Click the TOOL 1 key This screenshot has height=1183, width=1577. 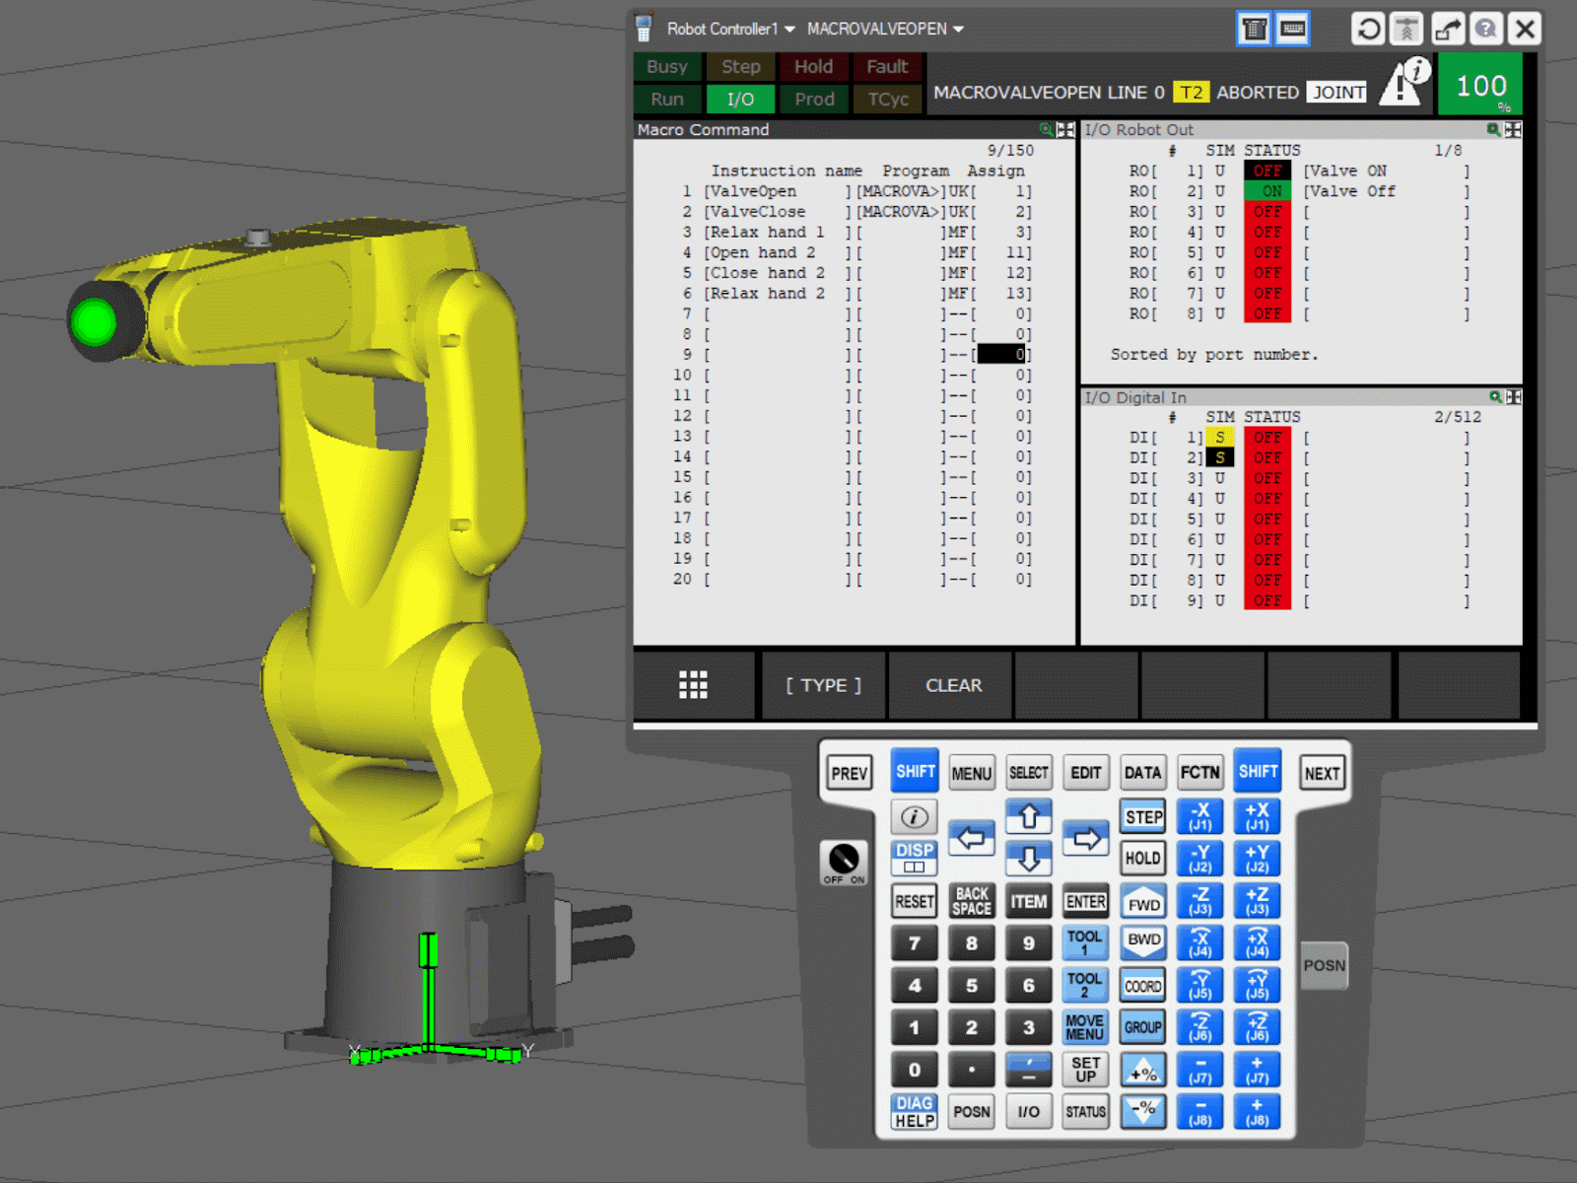coord(1085,943)
